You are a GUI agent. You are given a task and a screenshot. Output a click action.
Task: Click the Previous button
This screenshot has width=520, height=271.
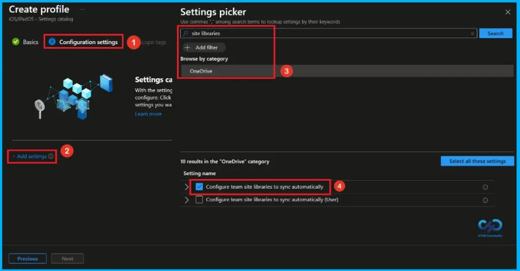point(27,258)
